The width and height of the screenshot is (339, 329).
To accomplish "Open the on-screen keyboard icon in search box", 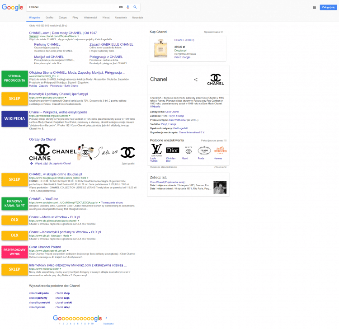I will click(x=121, y=7).
